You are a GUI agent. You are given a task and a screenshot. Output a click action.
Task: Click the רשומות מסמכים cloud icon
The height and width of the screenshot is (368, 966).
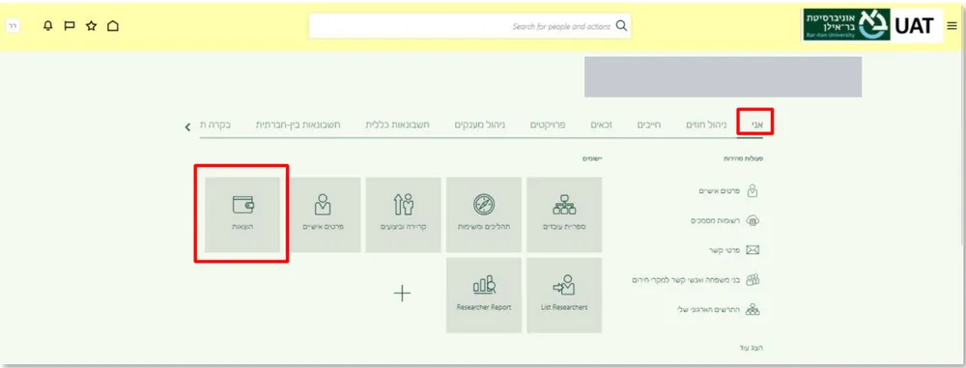click(753, 220)
